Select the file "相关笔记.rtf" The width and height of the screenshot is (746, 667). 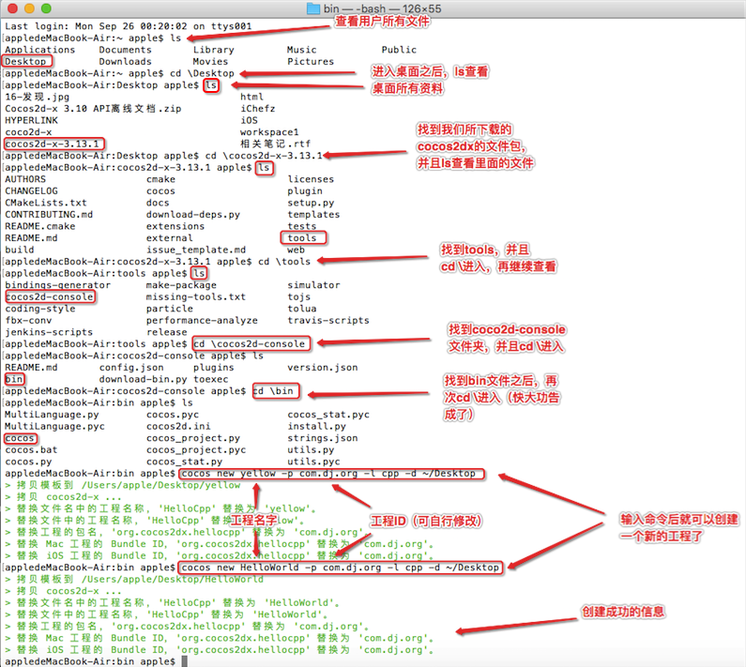tap(276, 144)
